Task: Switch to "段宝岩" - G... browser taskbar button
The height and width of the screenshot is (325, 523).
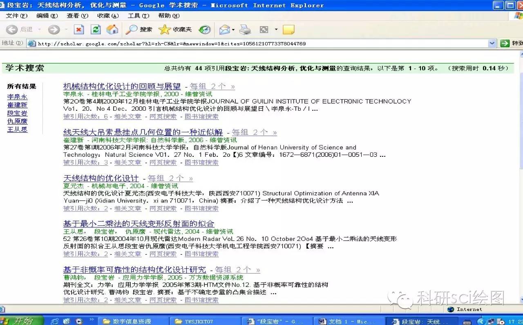Action: pos(277,321)
